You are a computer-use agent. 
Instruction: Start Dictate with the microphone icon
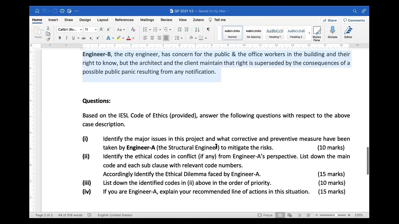(332, 32)
